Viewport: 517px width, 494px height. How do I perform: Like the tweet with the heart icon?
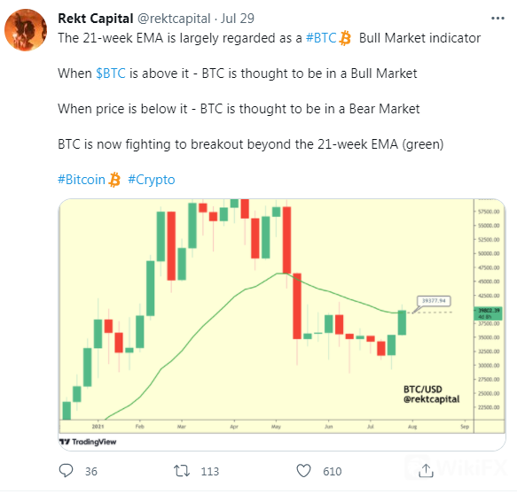pyautogui.click(x=303, y=471)
